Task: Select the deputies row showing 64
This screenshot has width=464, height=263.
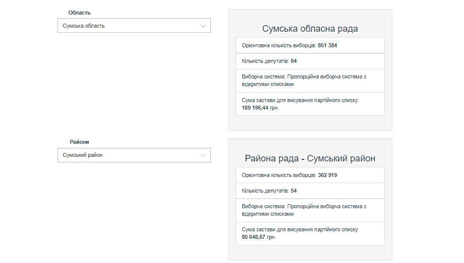Action: click(310, 61)
